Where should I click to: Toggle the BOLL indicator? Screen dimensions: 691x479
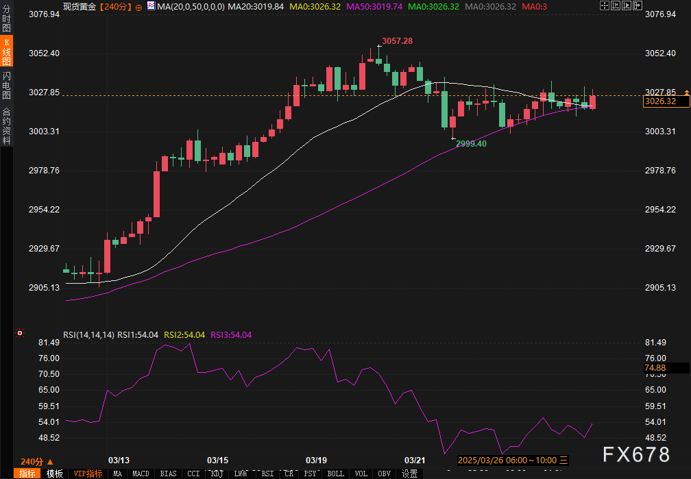coord(336,474)
